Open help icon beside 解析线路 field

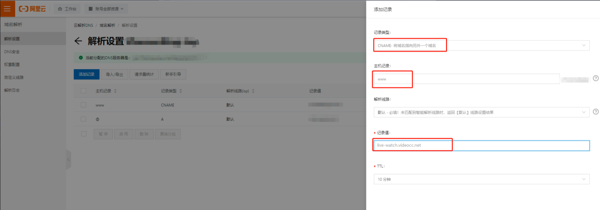tap(596, 112)
